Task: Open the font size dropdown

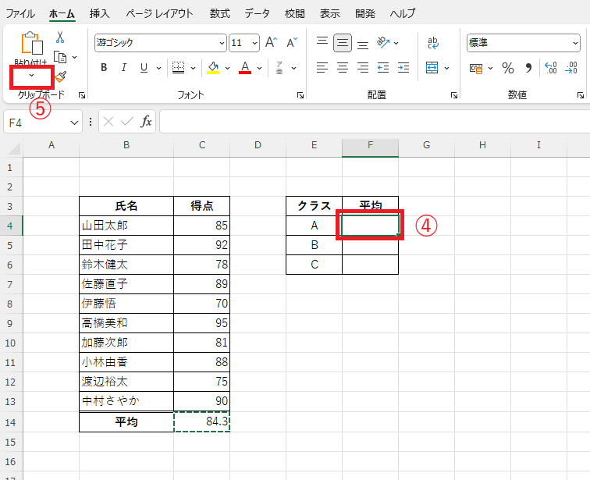Action: 254,43
